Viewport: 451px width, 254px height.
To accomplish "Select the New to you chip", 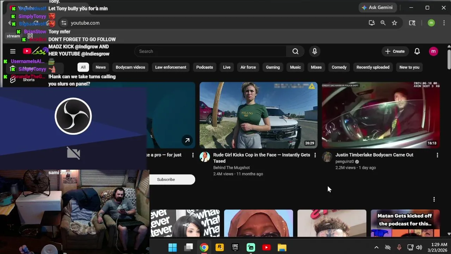I will tap(409, 67).
